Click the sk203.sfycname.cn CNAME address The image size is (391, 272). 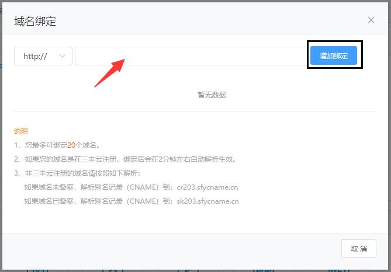(207, 201)
